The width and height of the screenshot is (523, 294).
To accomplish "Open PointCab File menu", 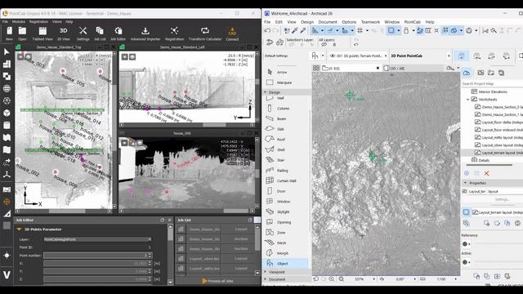I will click(5, 22).
